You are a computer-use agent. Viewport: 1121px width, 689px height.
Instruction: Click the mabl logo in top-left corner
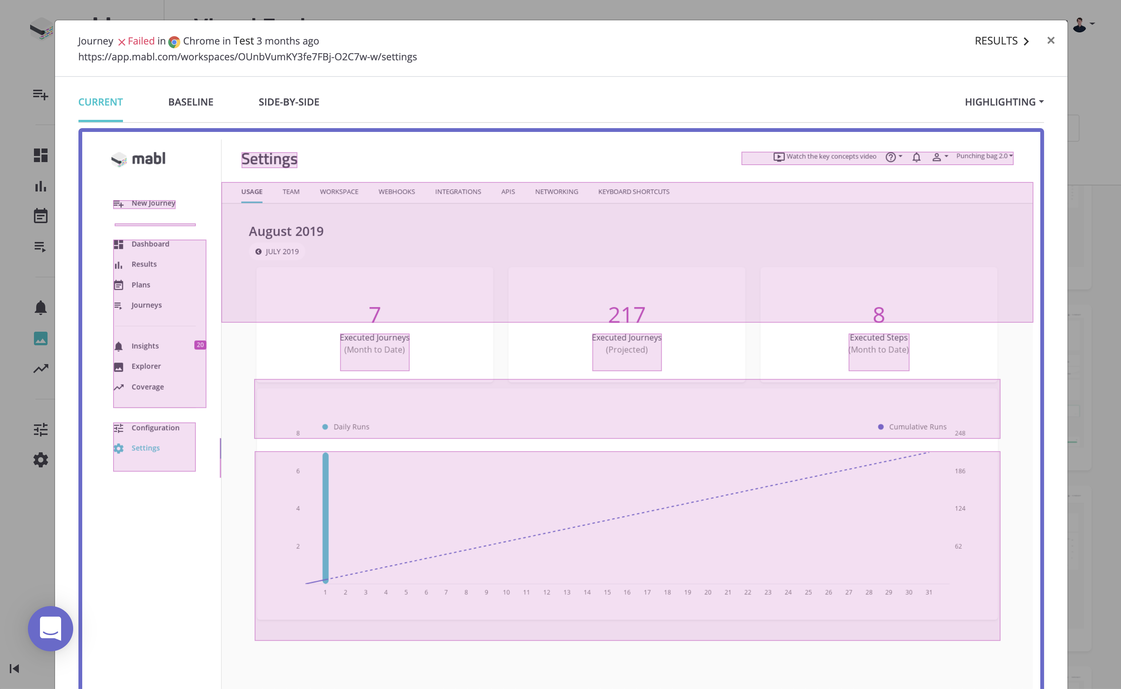pos(41,28)
